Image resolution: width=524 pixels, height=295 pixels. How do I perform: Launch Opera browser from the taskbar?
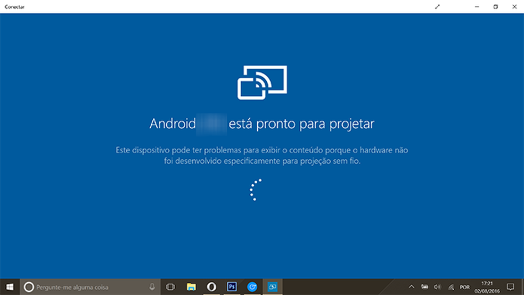click(x=211, y=287)
